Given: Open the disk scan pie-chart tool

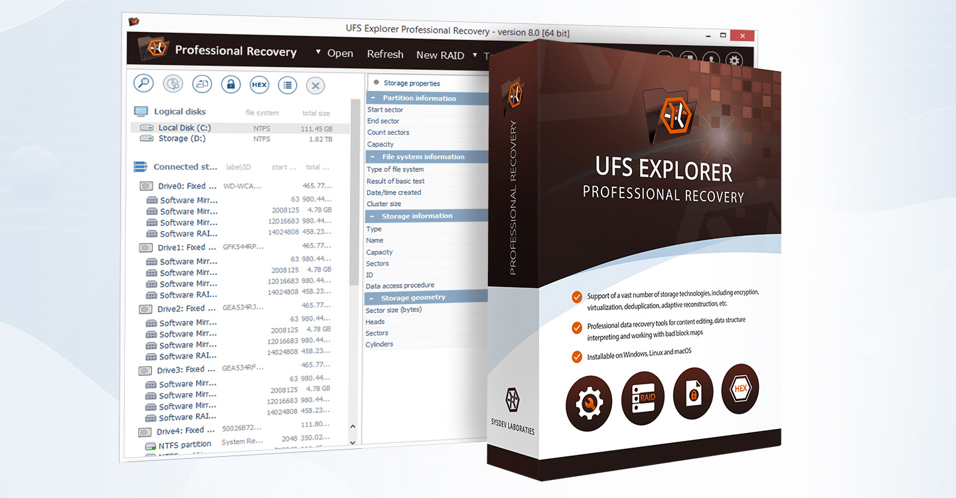Looking at the screenshot, I should click(x=173, y=85).
